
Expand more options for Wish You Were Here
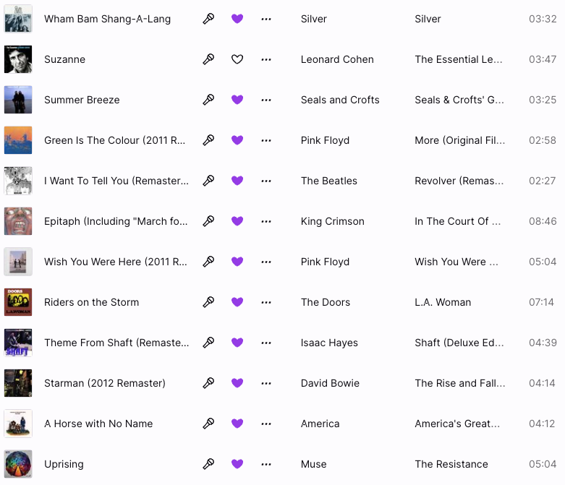coord(266,262)
